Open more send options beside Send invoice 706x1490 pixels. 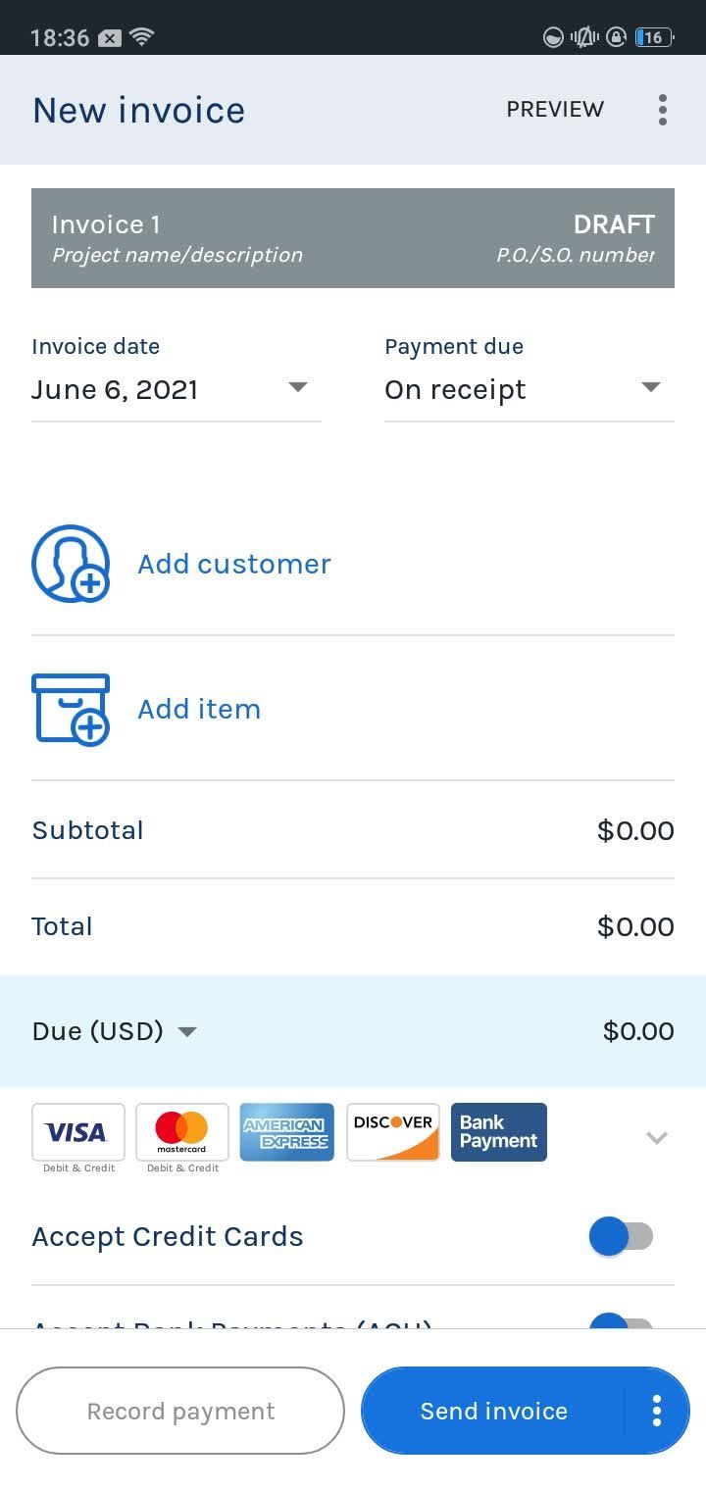coord(657,1411)
